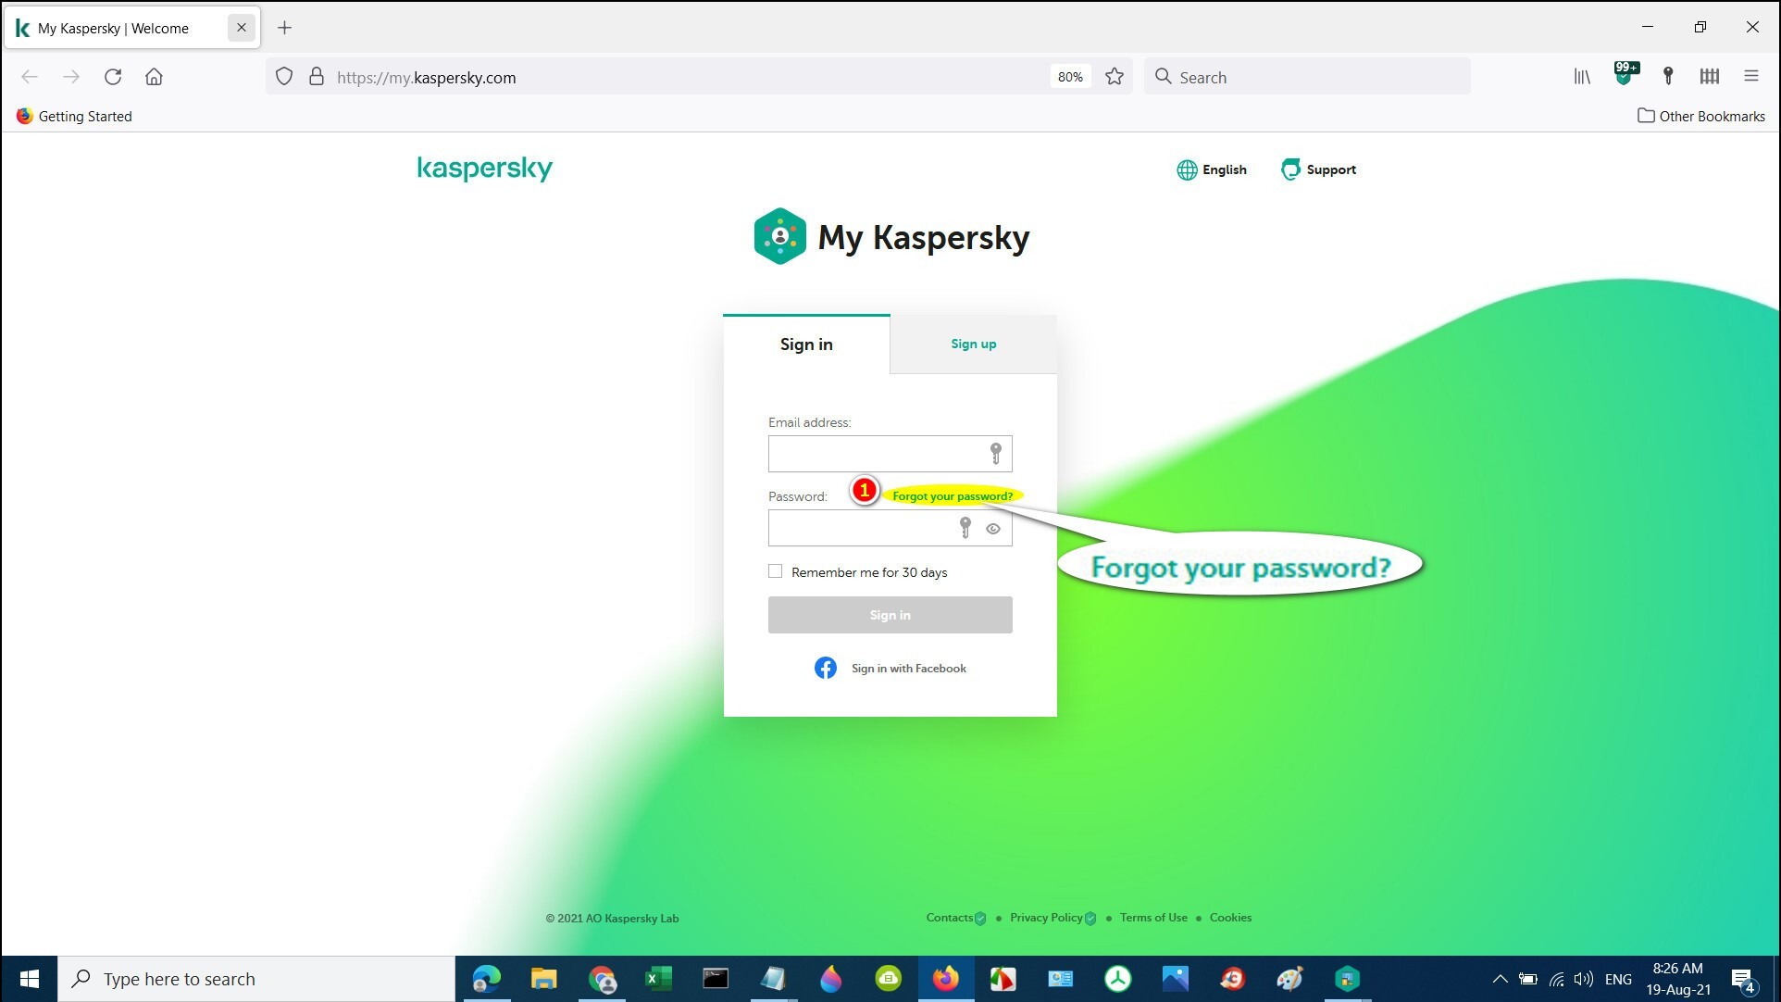Open the English language selector
This screenshot has height=1002, width=1781.
coord(1212,169)
